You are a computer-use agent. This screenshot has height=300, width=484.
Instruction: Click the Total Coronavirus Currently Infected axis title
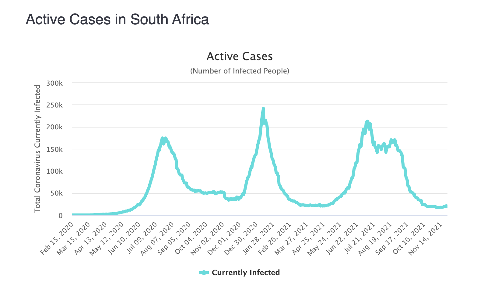click(x=37, y=149)
